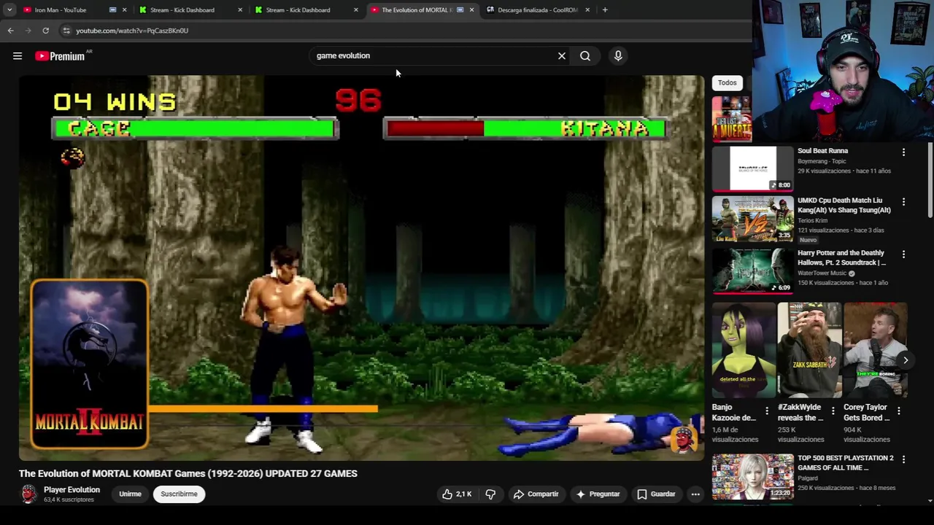The image size is (934, 525).
Task: Click the YouTube Premium logo
Action: (x=60, y=56)
